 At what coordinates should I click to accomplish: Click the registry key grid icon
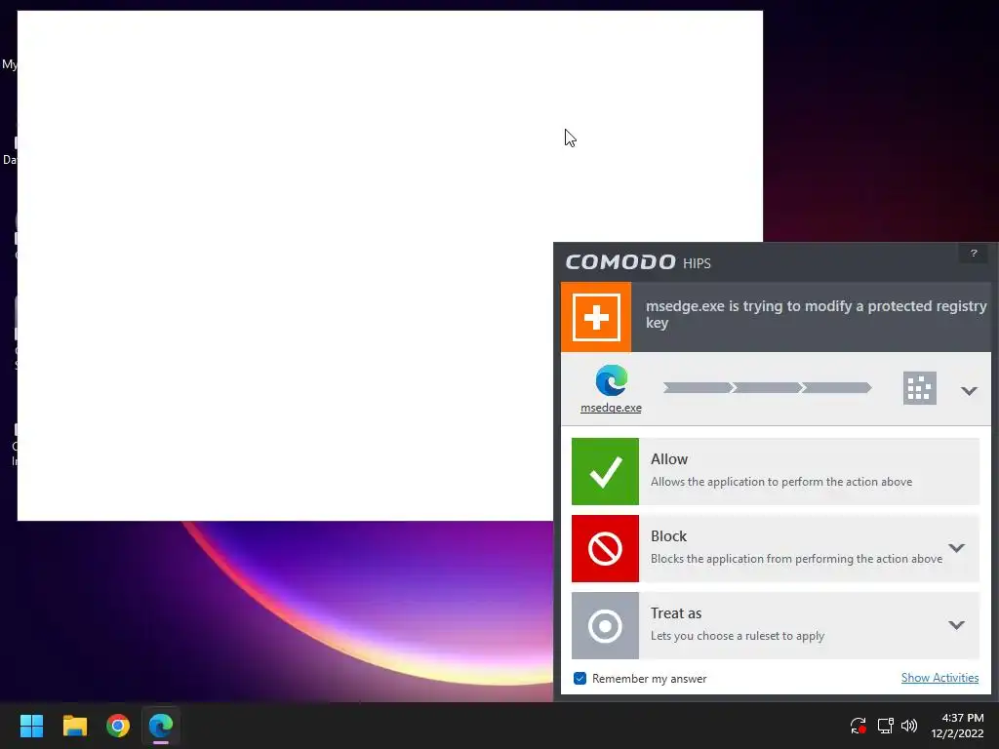coord(919,388)
